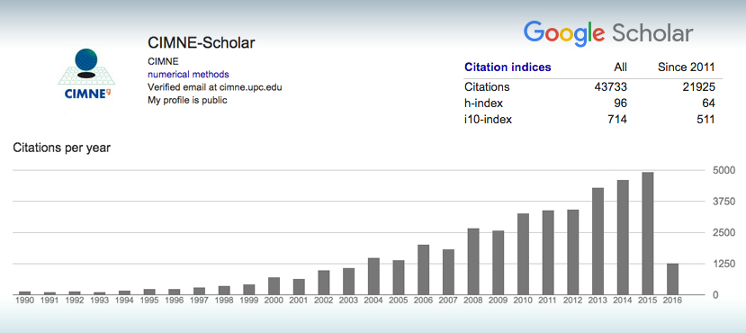
Task: Click the i10-index since-2011 value 511
Action: point(706,120)
